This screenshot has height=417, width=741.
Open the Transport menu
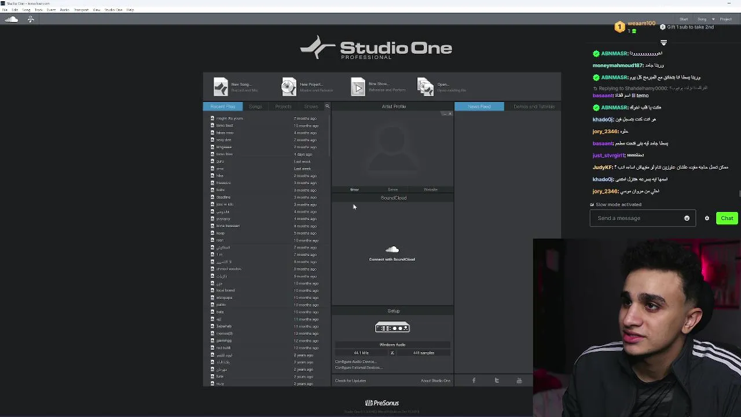pos(81,10)
